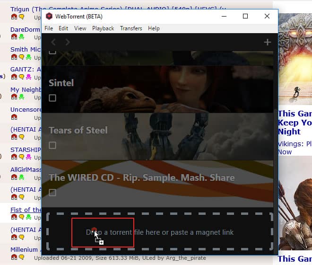Maximize the WebTorrent window
The height and width of the screenshot is (265, 312).
pos(245,17)
